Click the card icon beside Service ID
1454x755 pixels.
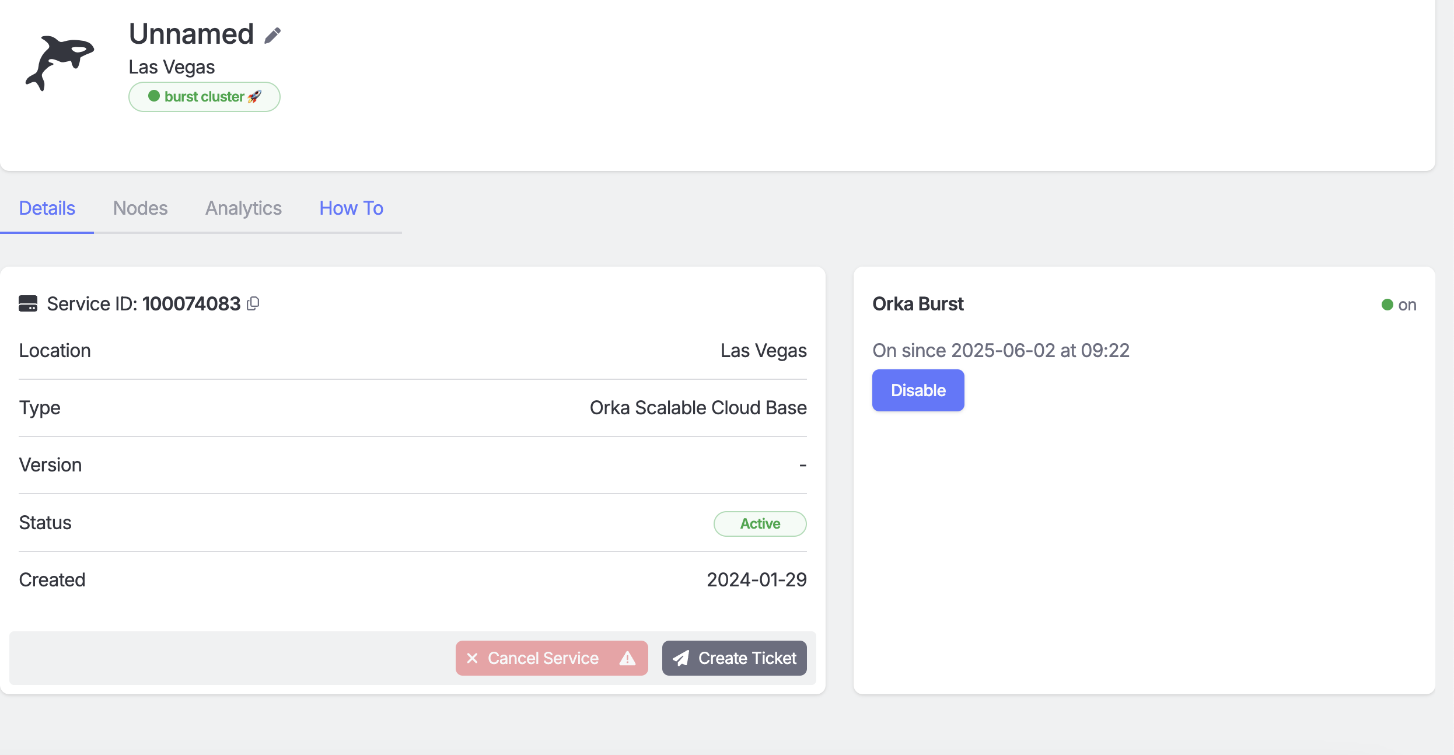28,303
